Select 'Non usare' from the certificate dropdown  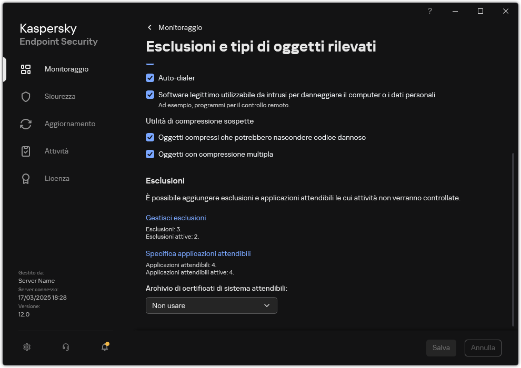click(x=211, y=305)
